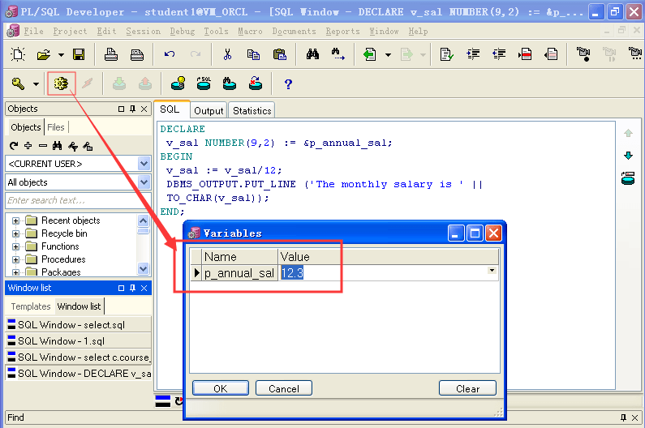Click the Add plus icon in Objects panel

(x=28, y=145)
